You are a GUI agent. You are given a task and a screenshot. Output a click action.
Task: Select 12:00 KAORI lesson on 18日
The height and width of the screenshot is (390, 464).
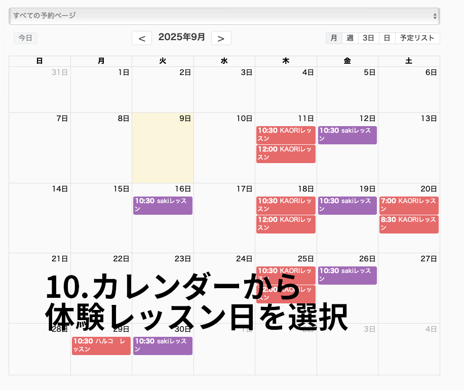pyautogui.click(x=286, y=224)
